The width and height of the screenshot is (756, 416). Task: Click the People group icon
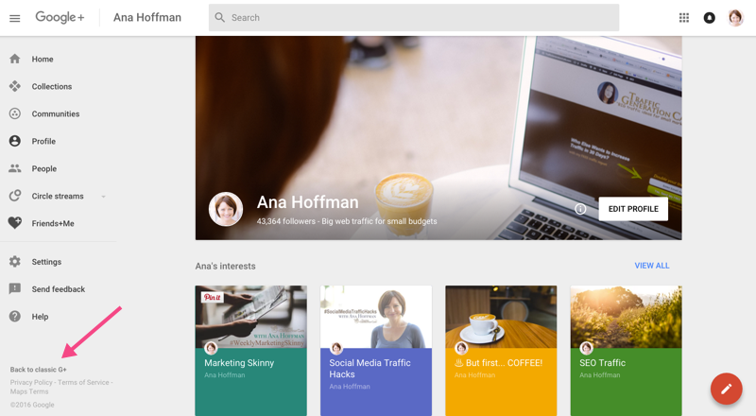tap(15, 168)
